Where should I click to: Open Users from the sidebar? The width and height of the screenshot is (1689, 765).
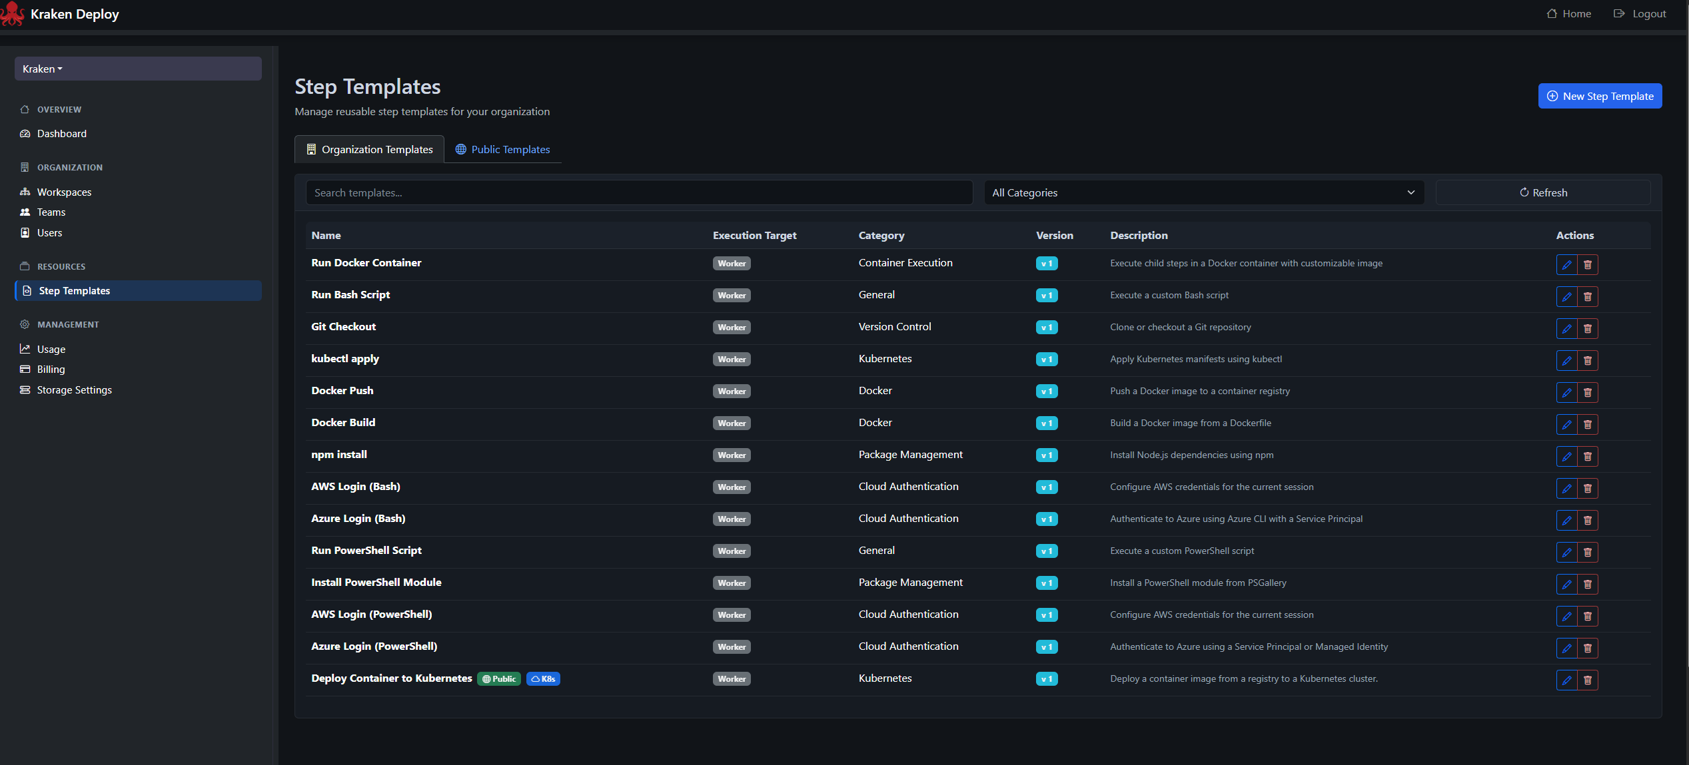49,232
